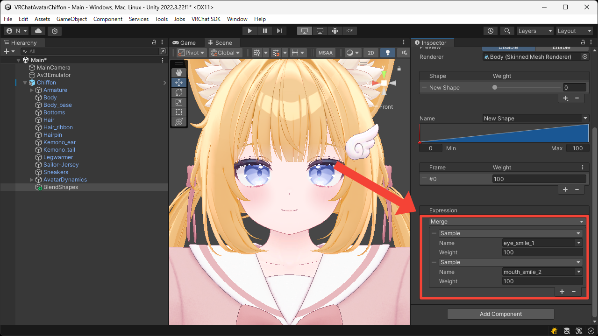Click the Add Component button

(x=500, y=314)
